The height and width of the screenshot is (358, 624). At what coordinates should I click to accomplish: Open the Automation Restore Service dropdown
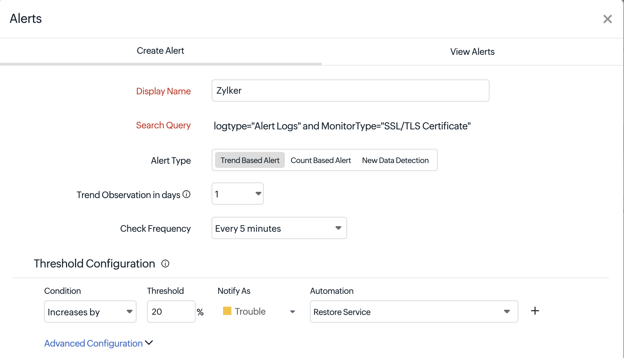pyautogui.click(x=414, y=312)
